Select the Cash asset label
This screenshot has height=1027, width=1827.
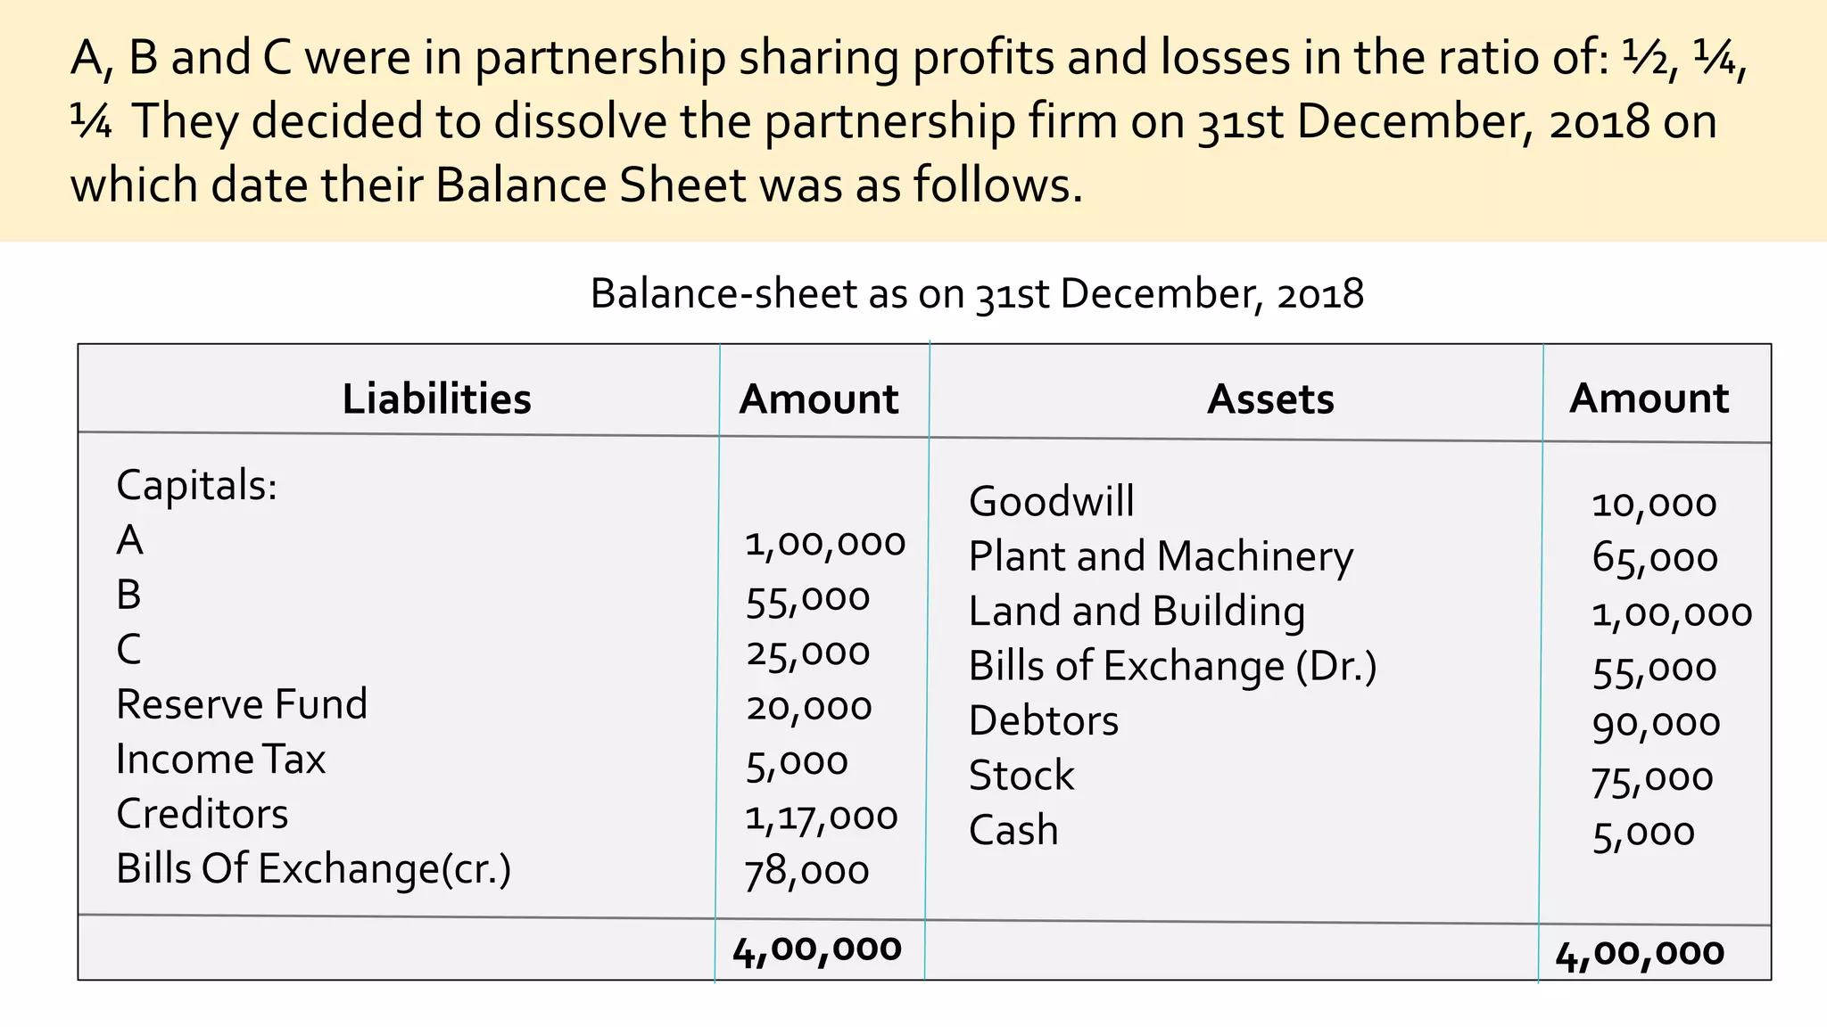(1013, 831)
